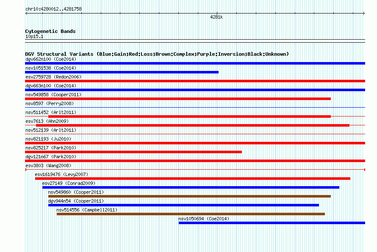Click the nsv512139 (Arlt2011) label
Viewport: 377px width, 252px height.
[x=51, y=130]
